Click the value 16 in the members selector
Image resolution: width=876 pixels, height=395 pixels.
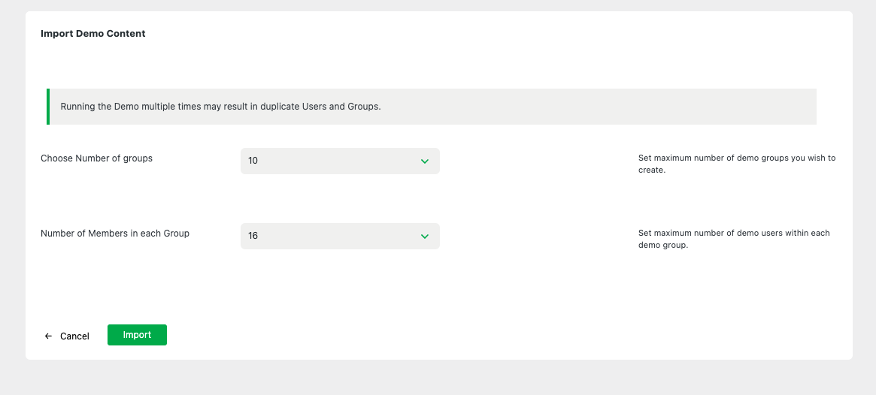[253, 236]
